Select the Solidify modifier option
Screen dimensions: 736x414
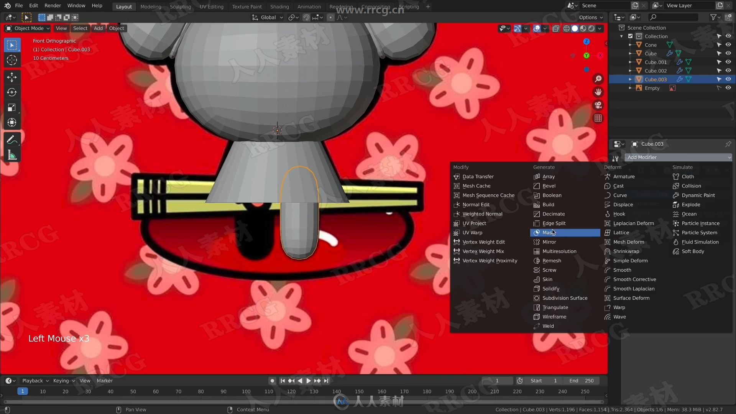coord(550,288)
